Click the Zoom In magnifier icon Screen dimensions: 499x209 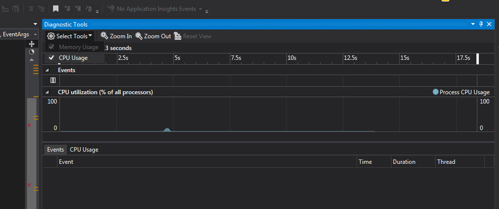(x=105, y=36)
